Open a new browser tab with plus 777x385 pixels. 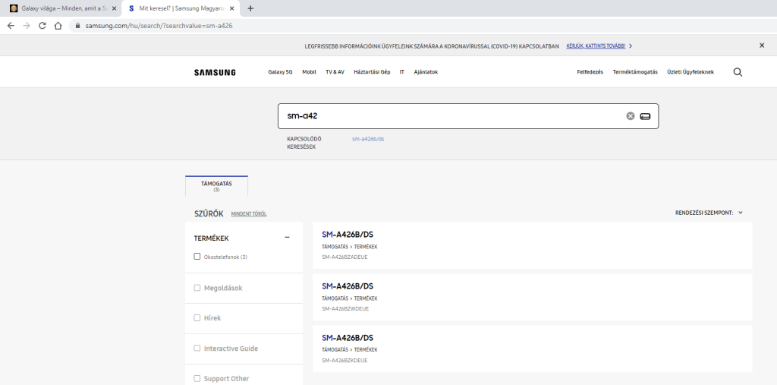click(x=251, y=8)
